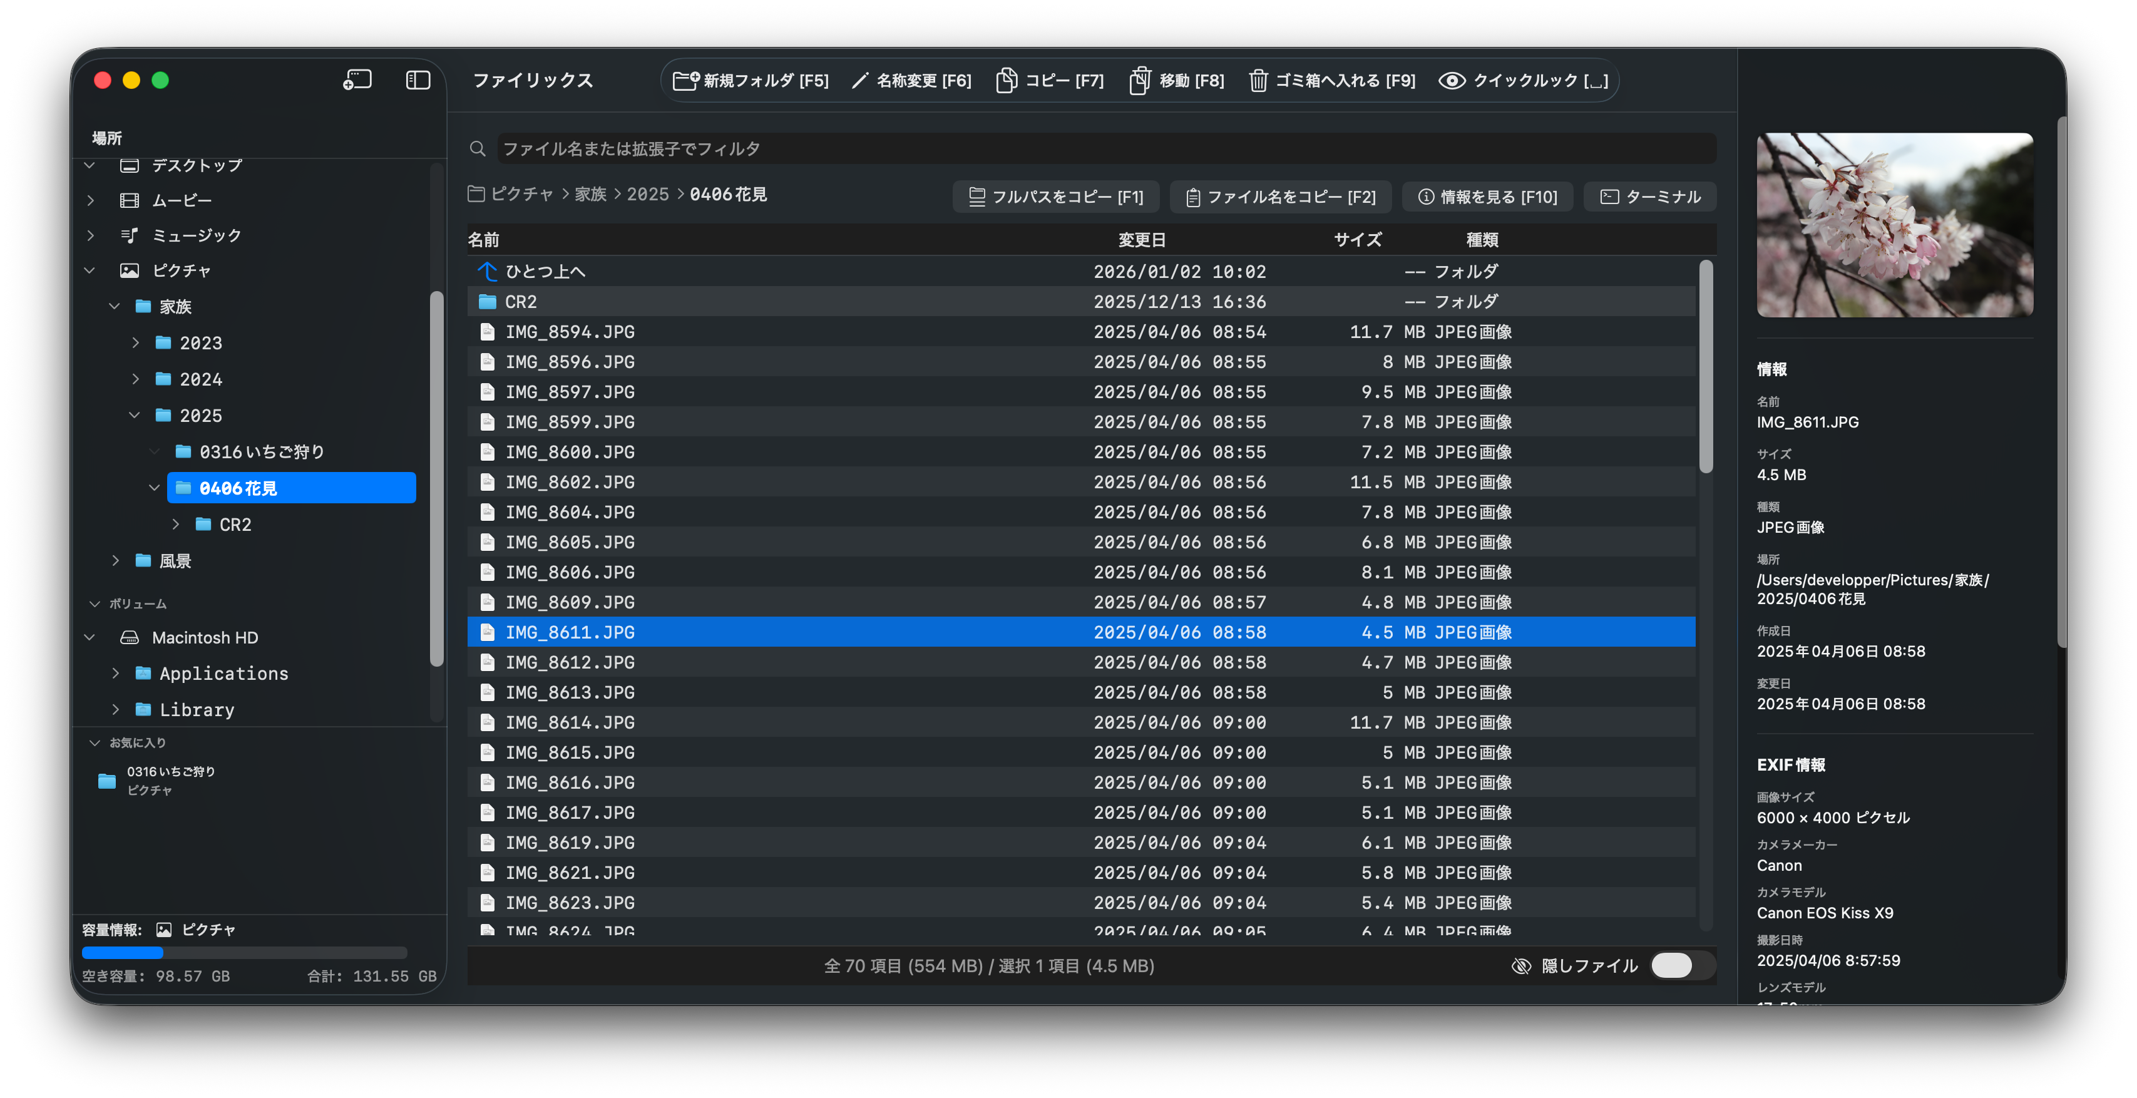Collapse the お気に入り section
Screen dimensions: 2137x1098
click(x=95, y=743)
